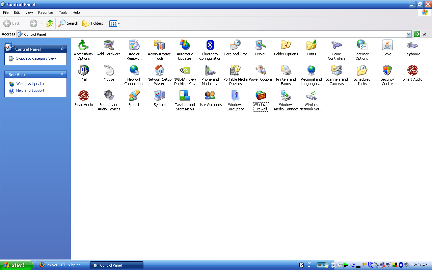
Task: Open NVIDIA nView Desktop Manager
Action: click(185, 71)
